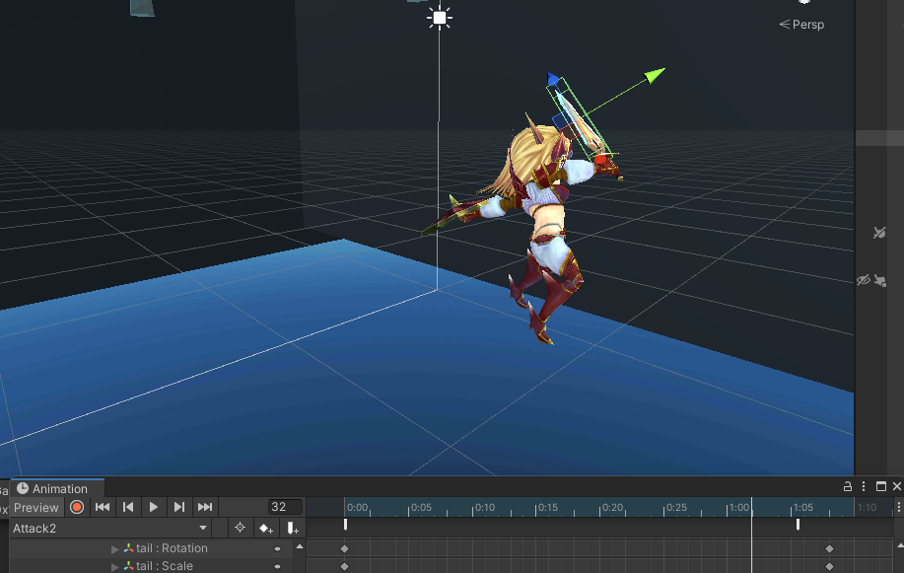Toggle Preview mode in the Animation window
This screenshot has height=573, width=904.
pos(35,508)
